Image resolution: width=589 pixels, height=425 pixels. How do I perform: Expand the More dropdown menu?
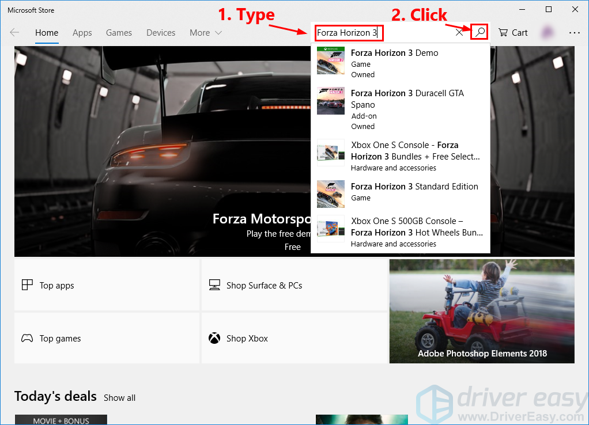206,33
